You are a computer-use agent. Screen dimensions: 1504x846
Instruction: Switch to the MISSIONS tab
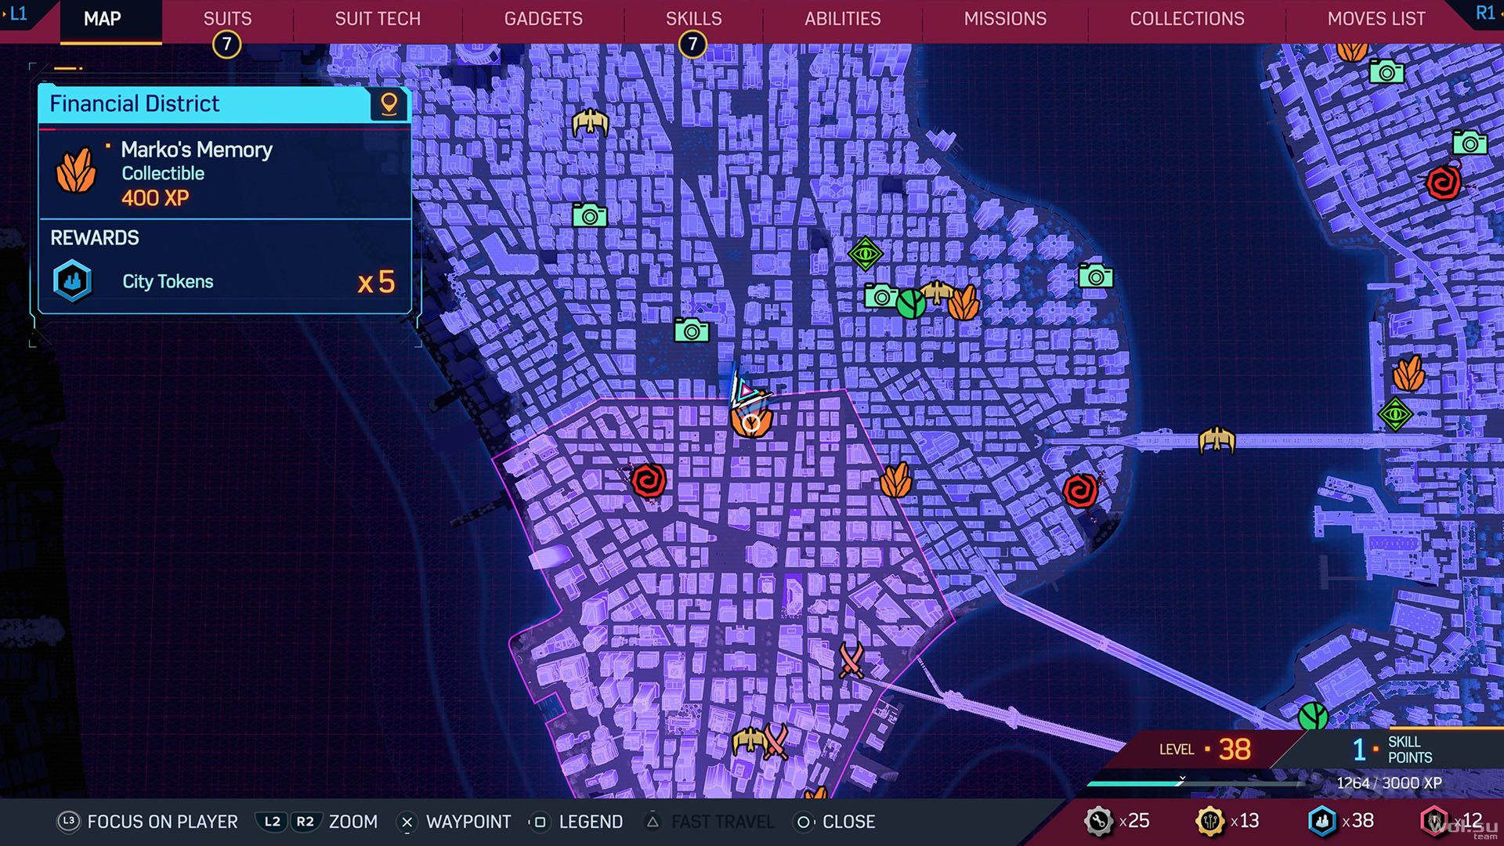[1005, 18]
